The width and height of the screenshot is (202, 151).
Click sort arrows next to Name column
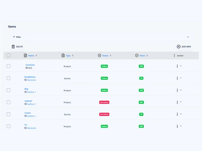[36, 56]
